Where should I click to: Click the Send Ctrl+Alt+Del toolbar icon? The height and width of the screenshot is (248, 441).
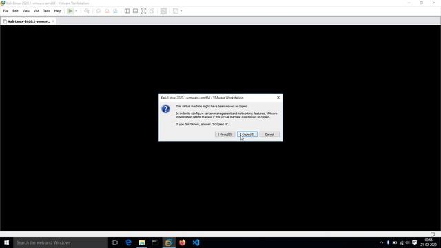click(x=87, y=11)
